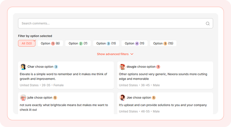Image resolution: width=231 pixels, height=127 pixels.
Task: Click Joe's avatar icon
Action: (122, 98)
